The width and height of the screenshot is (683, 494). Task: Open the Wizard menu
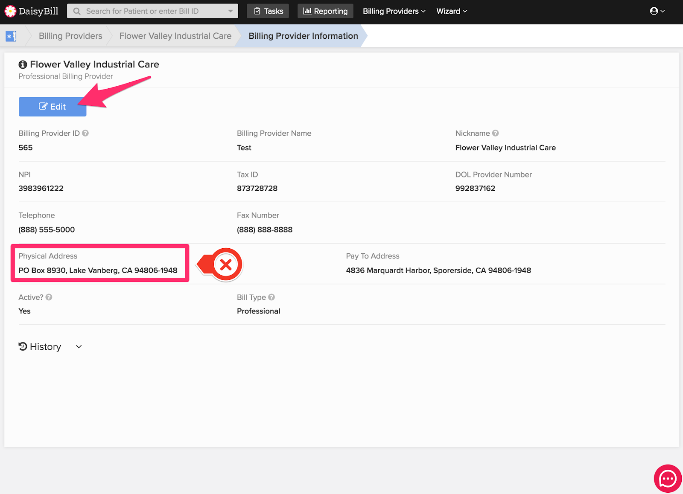(x=452, y=11)
